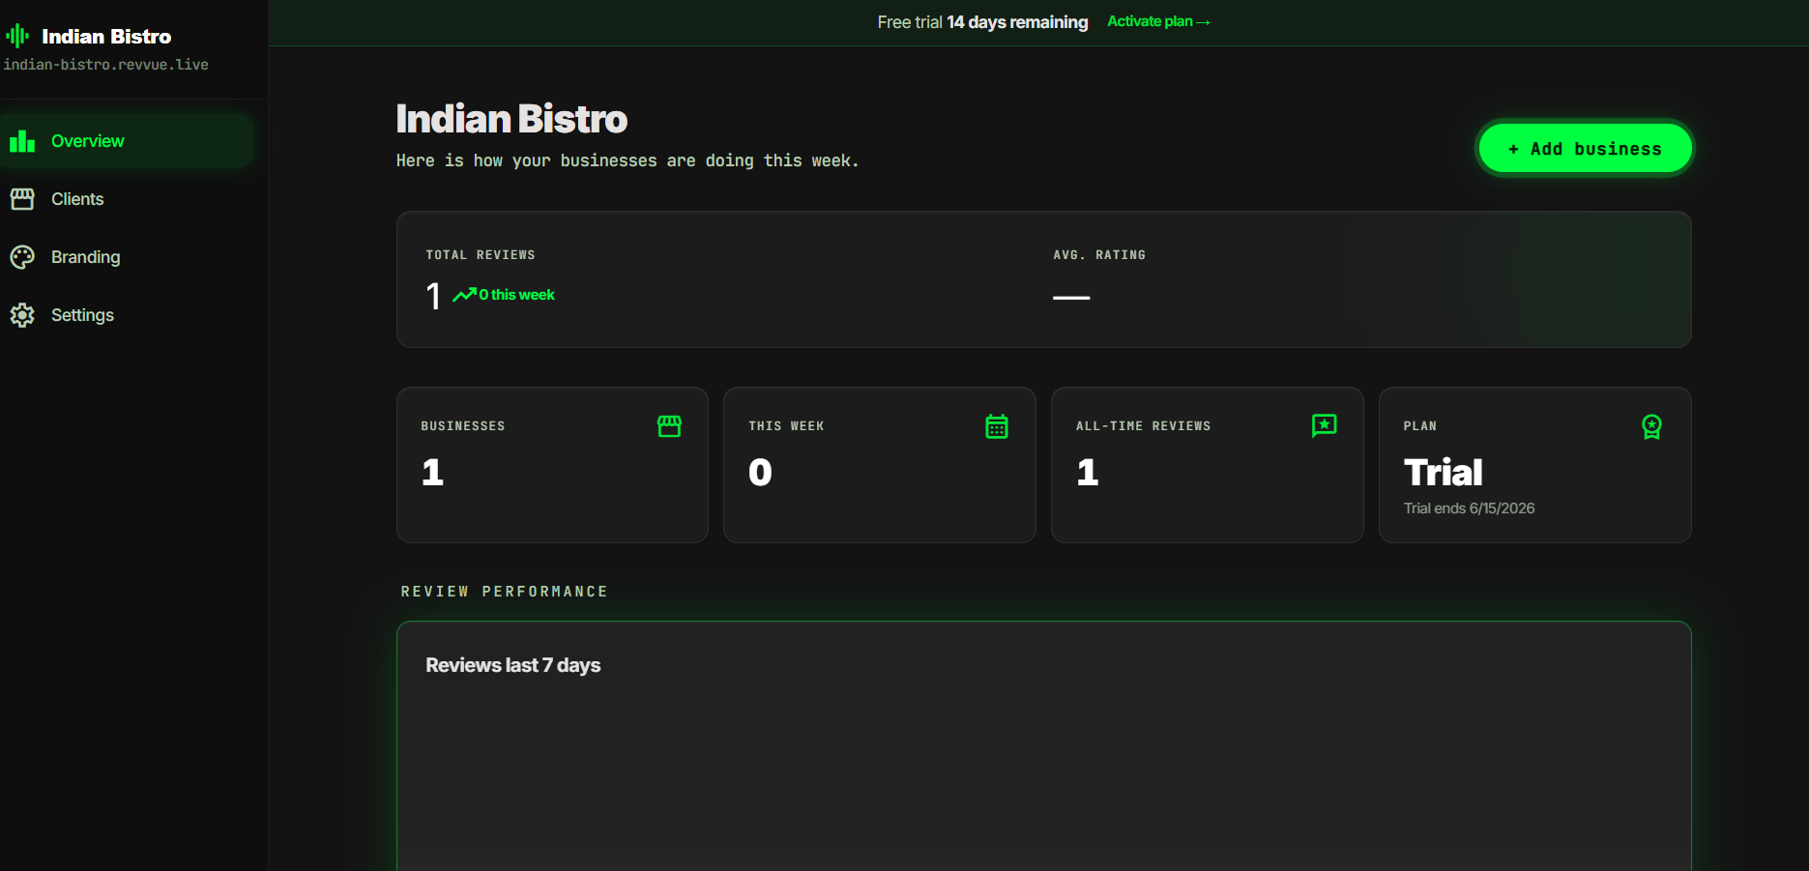Click the Trial ends 6/15/2026 text

[x=1469, y=508]
